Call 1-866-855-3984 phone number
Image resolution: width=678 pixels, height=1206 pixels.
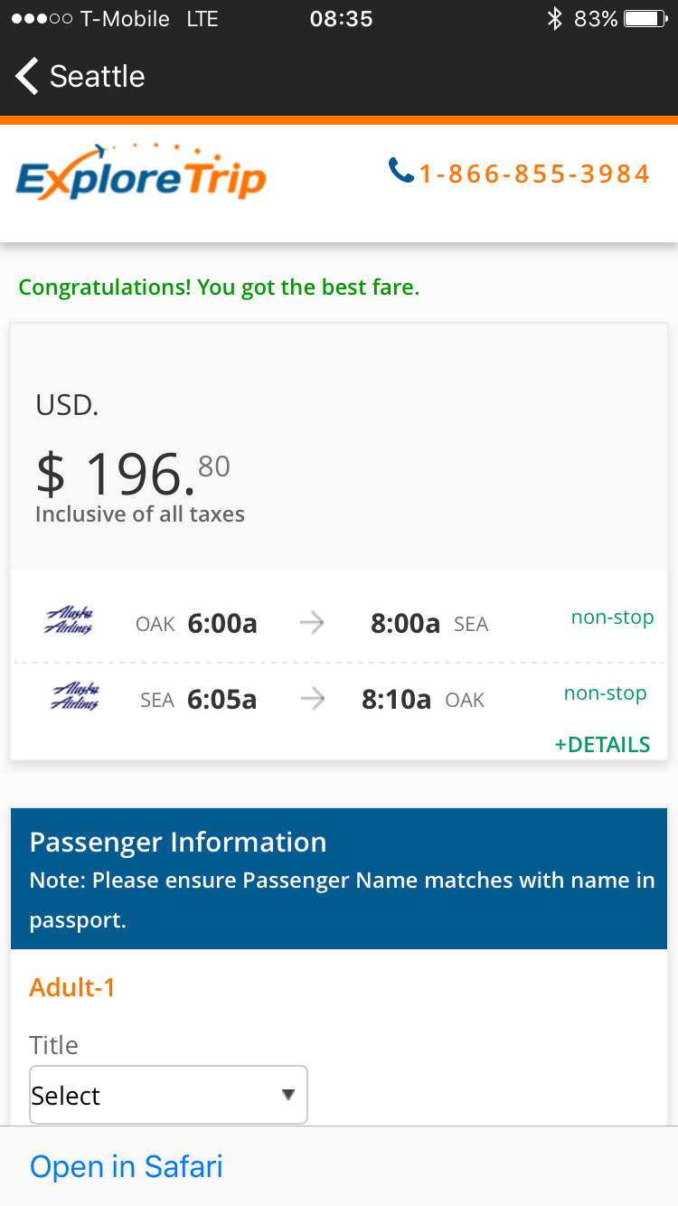(534, 174)
